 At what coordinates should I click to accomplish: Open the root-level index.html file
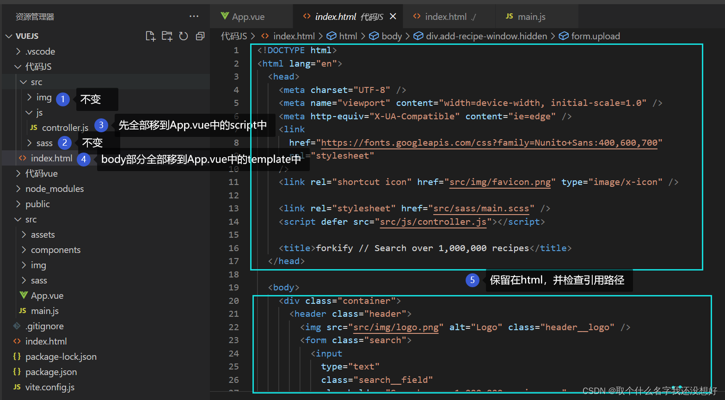pyautogui.click(x=46, y=341)
